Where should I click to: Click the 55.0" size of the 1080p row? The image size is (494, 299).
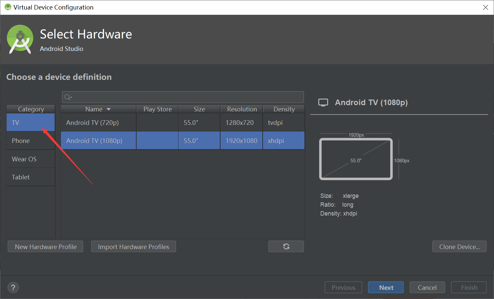[x=199, y=141]
